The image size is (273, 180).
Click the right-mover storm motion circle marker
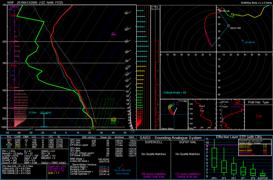click(x=229, y=26)
